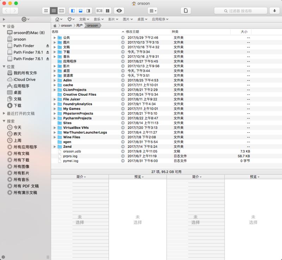Select 所有图像 smart search
This screenshot has height=260, width=282.
(x=18, y=166)
